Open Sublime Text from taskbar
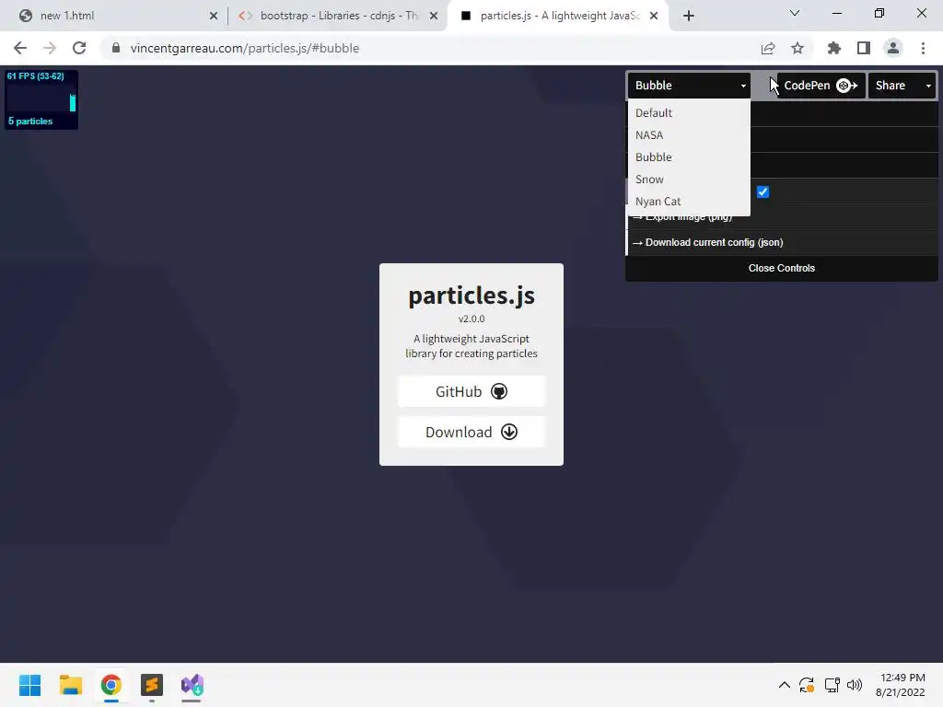The height and width of the screenshot is (707, 943). coord(152,685)
